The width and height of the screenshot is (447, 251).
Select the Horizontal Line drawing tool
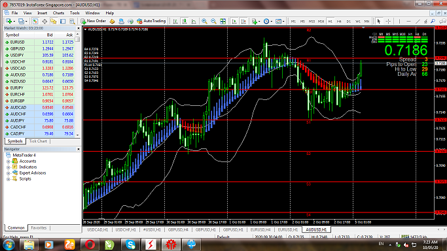[408, 21]
